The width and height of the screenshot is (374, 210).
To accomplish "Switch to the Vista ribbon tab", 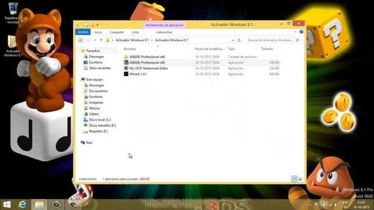I will tap(135, 32).
